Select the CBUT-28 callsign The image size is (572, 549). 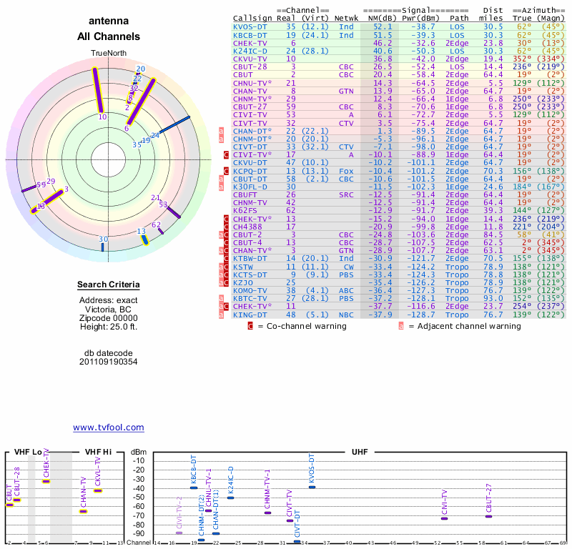pos(250,66)
